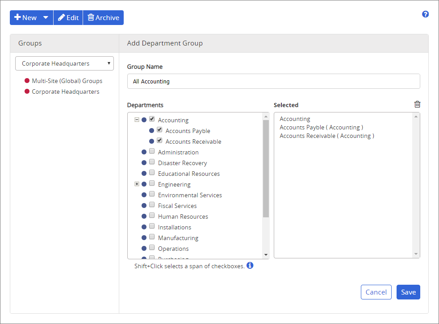Click the Save button
The width and height of the screenshot is (439, 324).
pos(408,292)
